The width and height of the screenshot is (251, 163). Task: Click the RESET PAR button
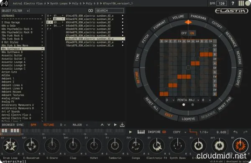(225, 103)
